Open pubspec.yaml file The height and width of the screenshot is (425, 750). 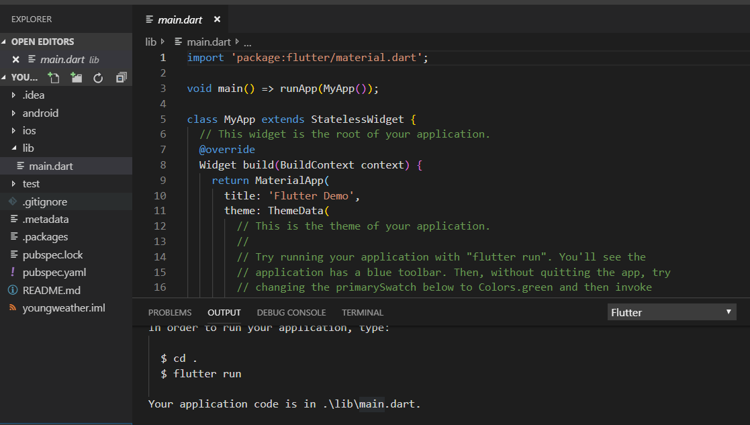[x=66, y=273]
